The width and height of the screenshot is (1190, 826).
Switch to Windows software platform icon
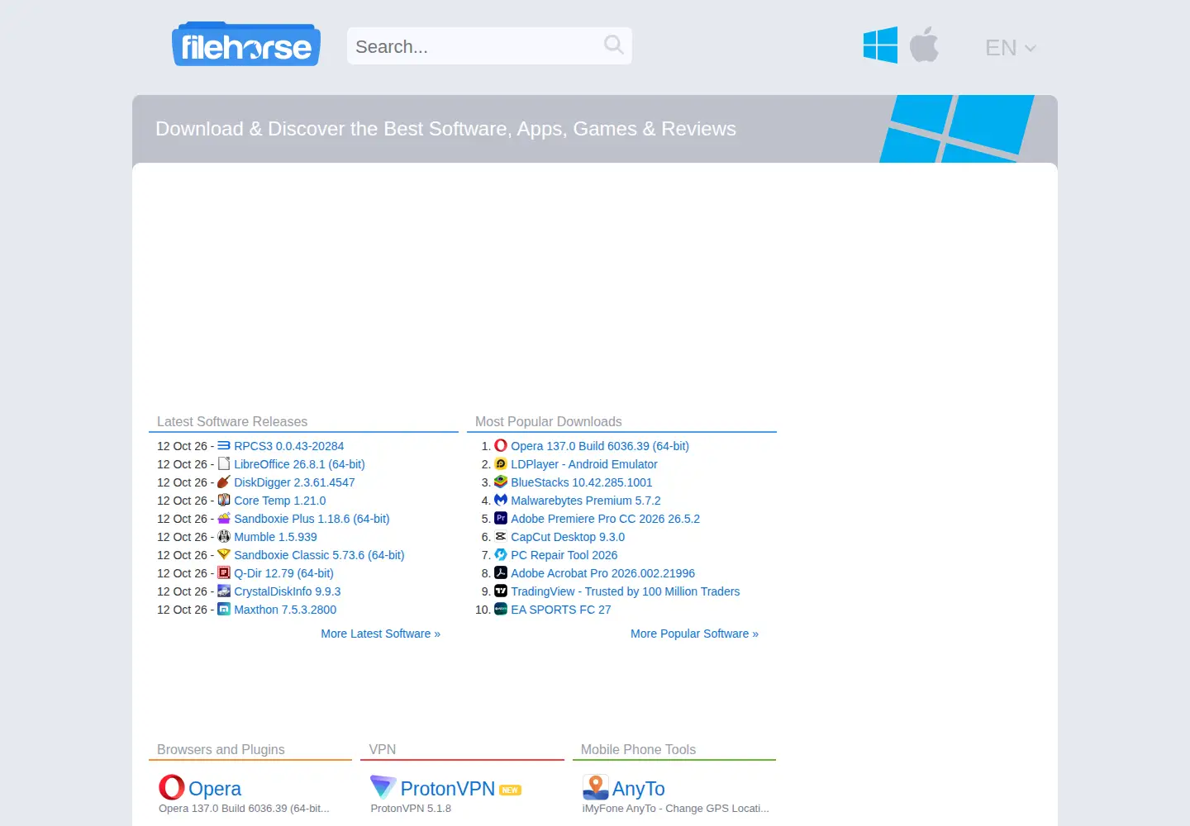coord(880,45)
